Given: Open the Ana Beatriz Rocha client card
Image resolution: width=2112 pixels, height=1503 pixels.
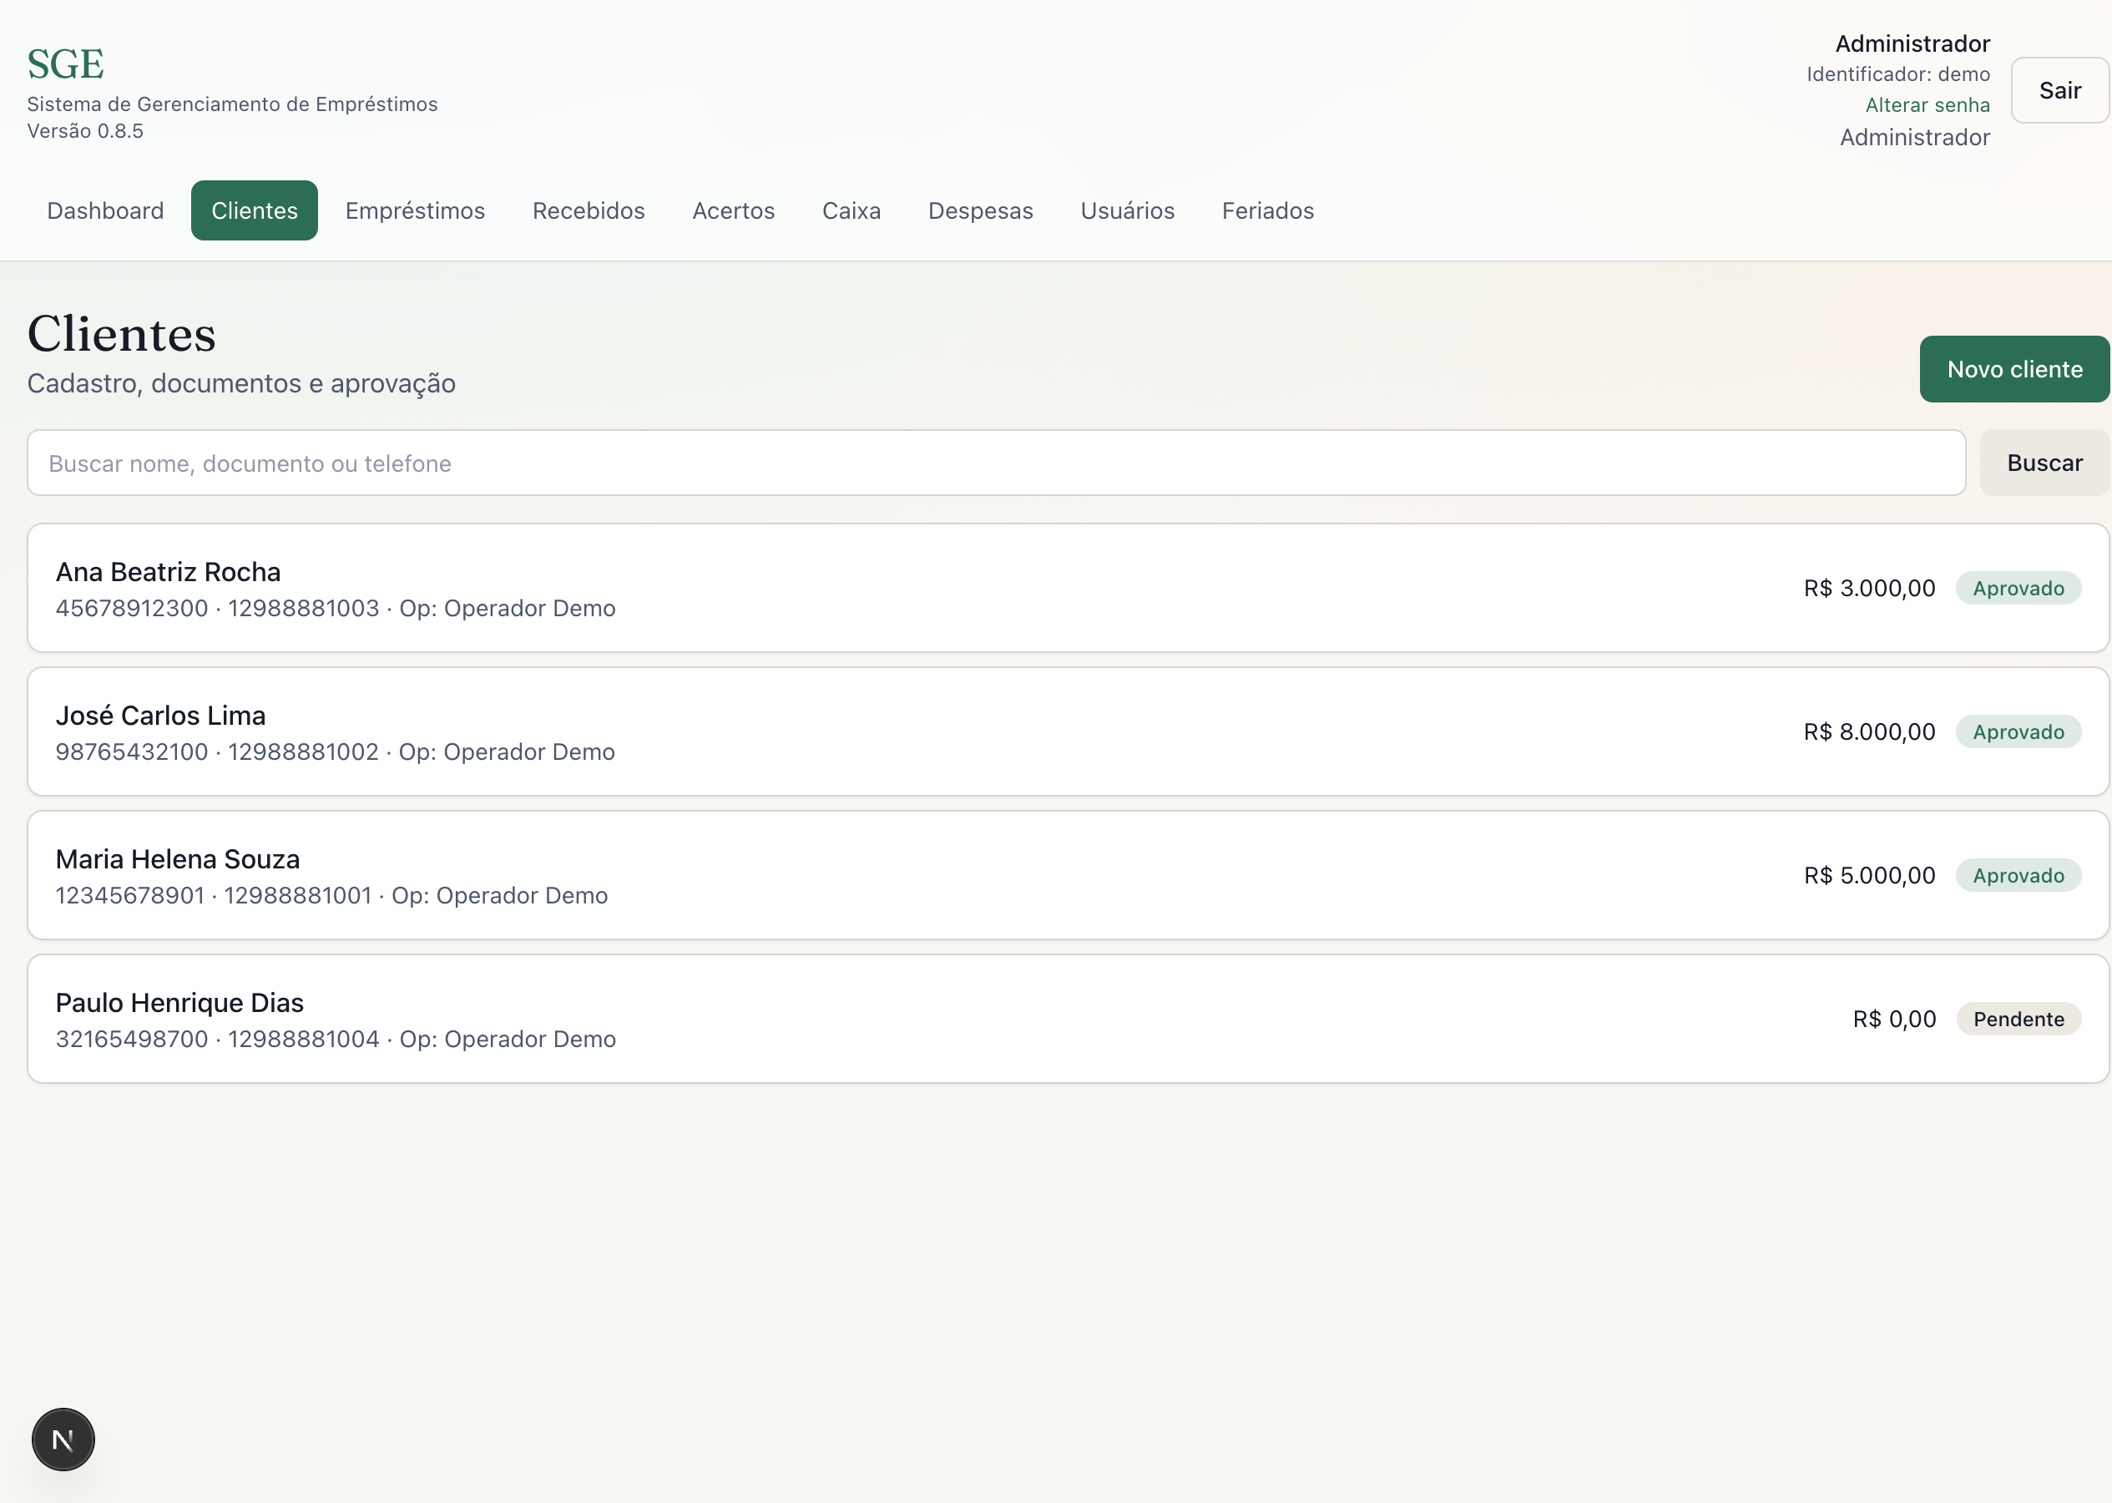Looking at the screenshot, I should (x=1069, y=588).
